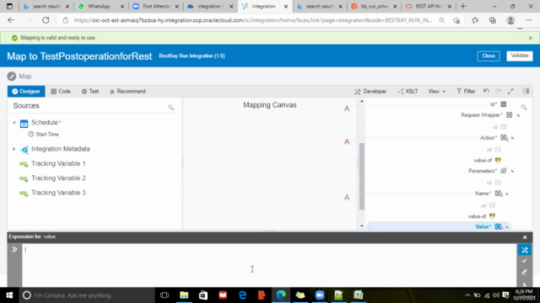Select Tracking Variable 2
The image size is (540, 303).
[52, 178]
